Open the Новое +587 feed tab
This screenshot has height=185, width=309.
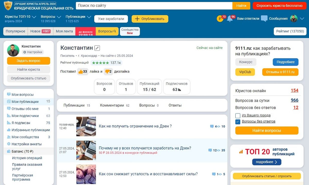click(x=40, y=31)
